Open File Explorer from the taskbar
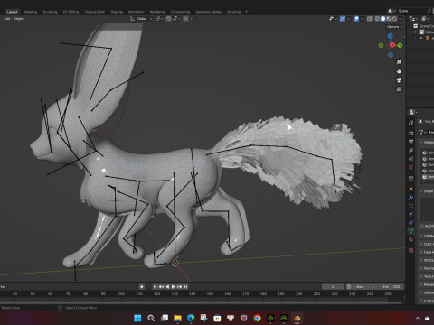Screen dimensions: 434x325 [177, 318]
